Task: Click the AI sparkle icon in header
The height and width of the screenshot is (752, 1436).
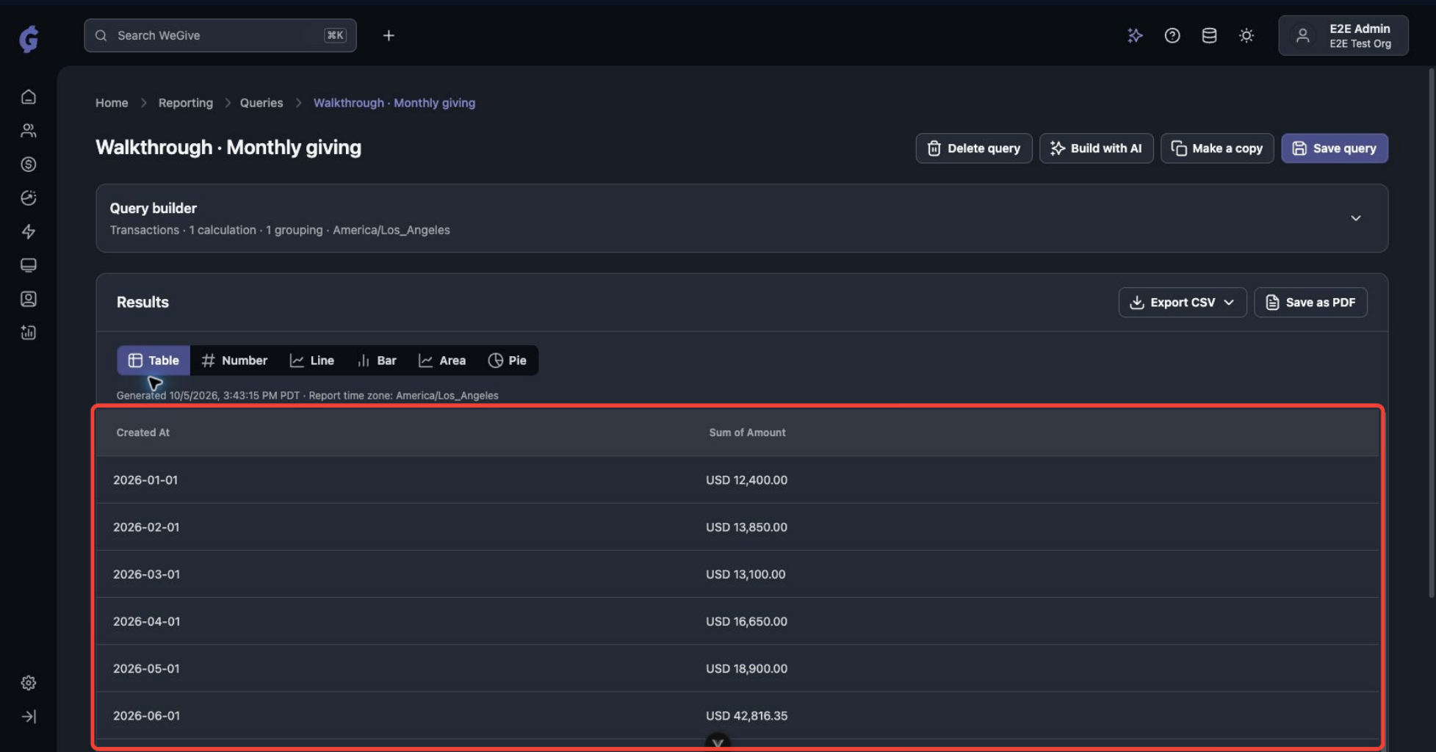Action: tap(1135, 35)
